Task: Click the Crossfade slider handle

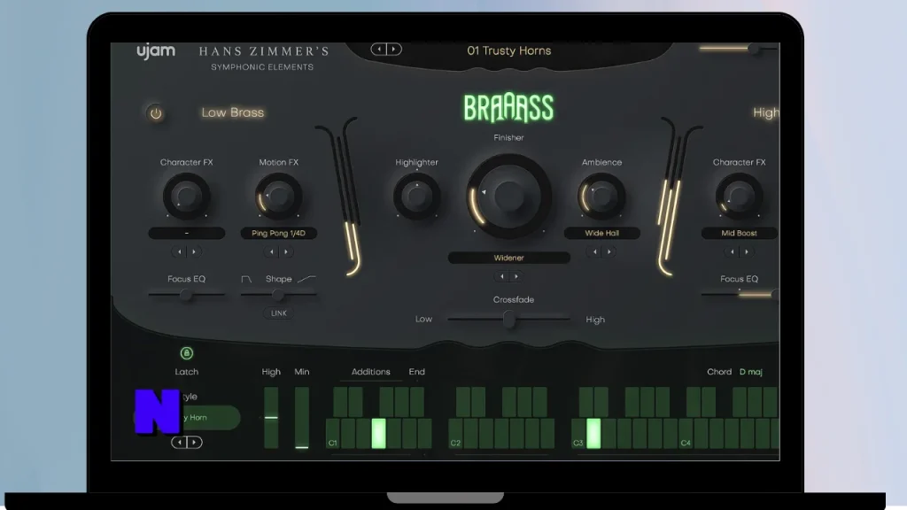Action: (x=509, y=319)
